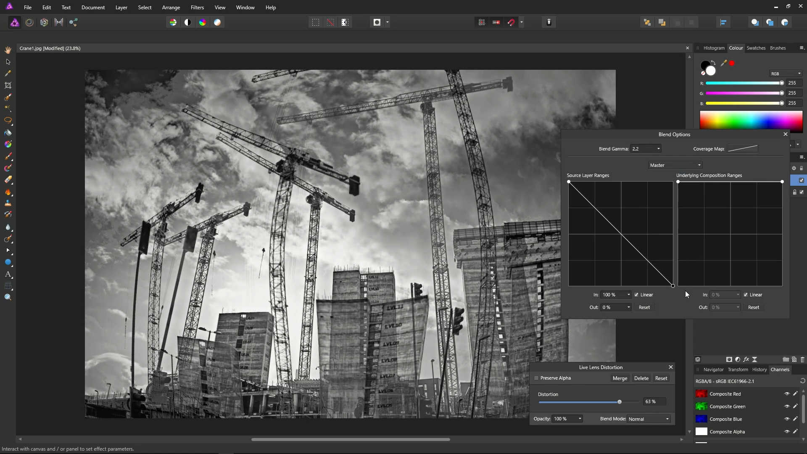Click Reset under Underlying Composition Ranges
The height and width of the screenshot is (454, 807).
pos(753,307)
